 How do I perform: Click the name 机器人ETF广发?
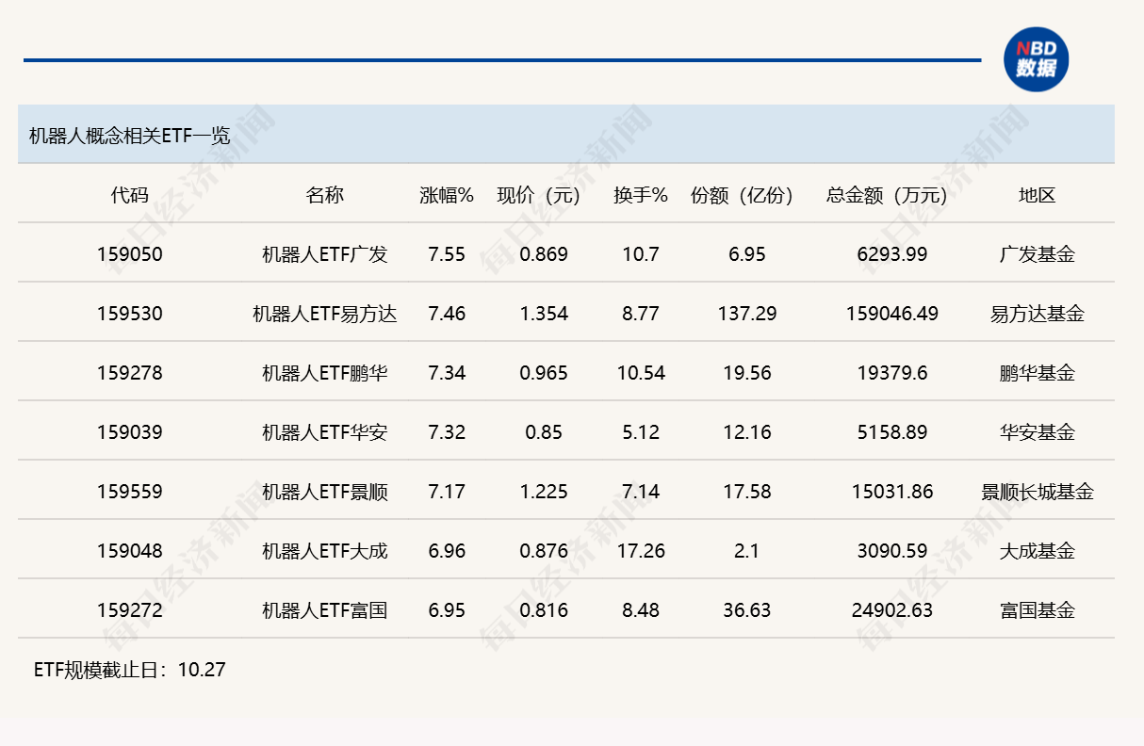point(325,254)
